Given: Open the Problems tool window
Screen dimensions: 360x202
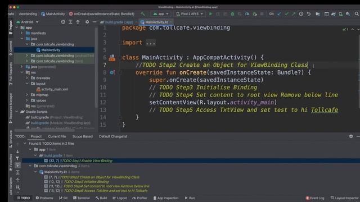Looking at the screenshot, I should pos(44,198).
